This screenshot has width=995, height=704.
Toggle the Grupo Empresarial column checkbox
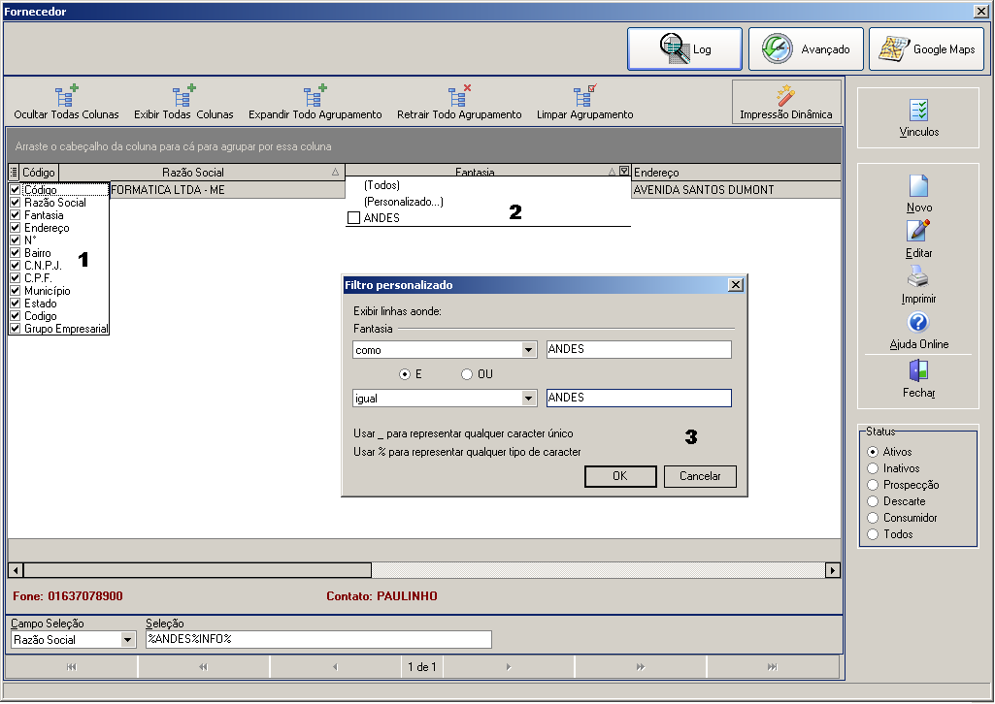[x=16, y=329]
